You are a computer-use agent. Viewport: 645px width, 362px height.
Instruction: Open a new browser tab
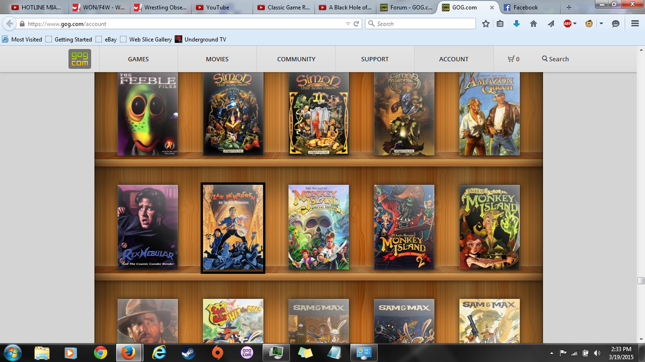coord(569,8)
